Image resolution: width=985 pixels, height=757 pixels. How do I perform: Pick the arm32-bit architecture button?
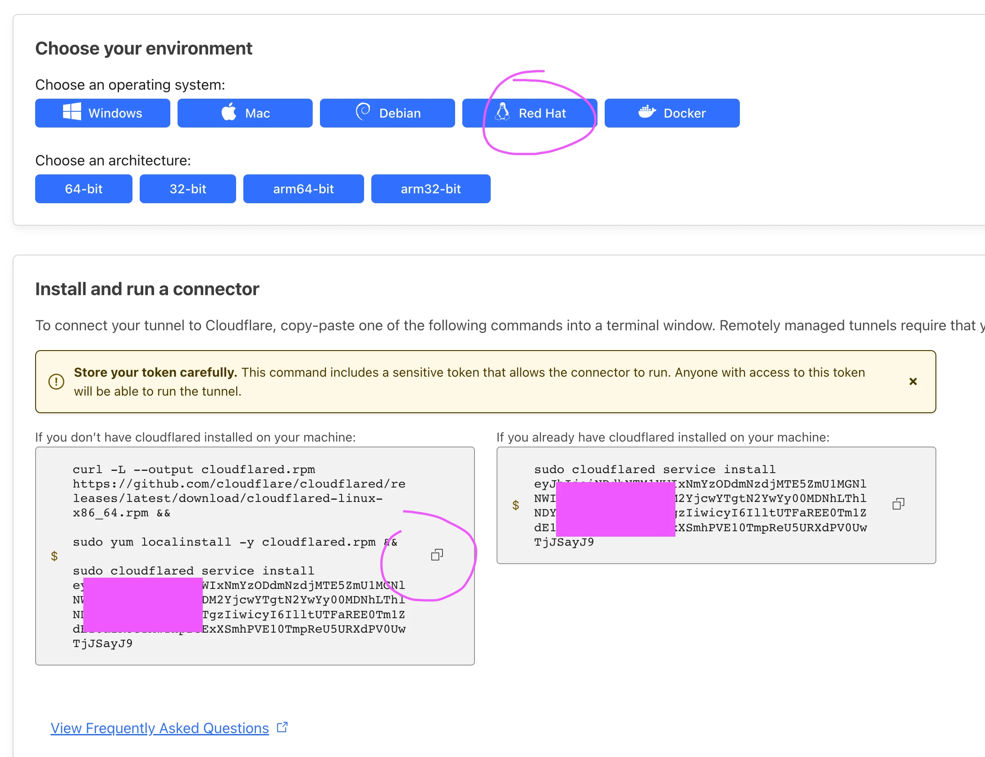[x=431, y=189]
